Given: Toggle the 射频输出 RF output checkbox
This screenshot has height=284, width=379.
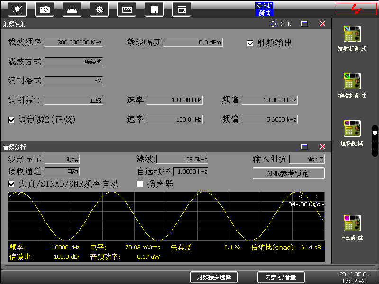Looking at the screenshot, I should [x=250, y=44].
